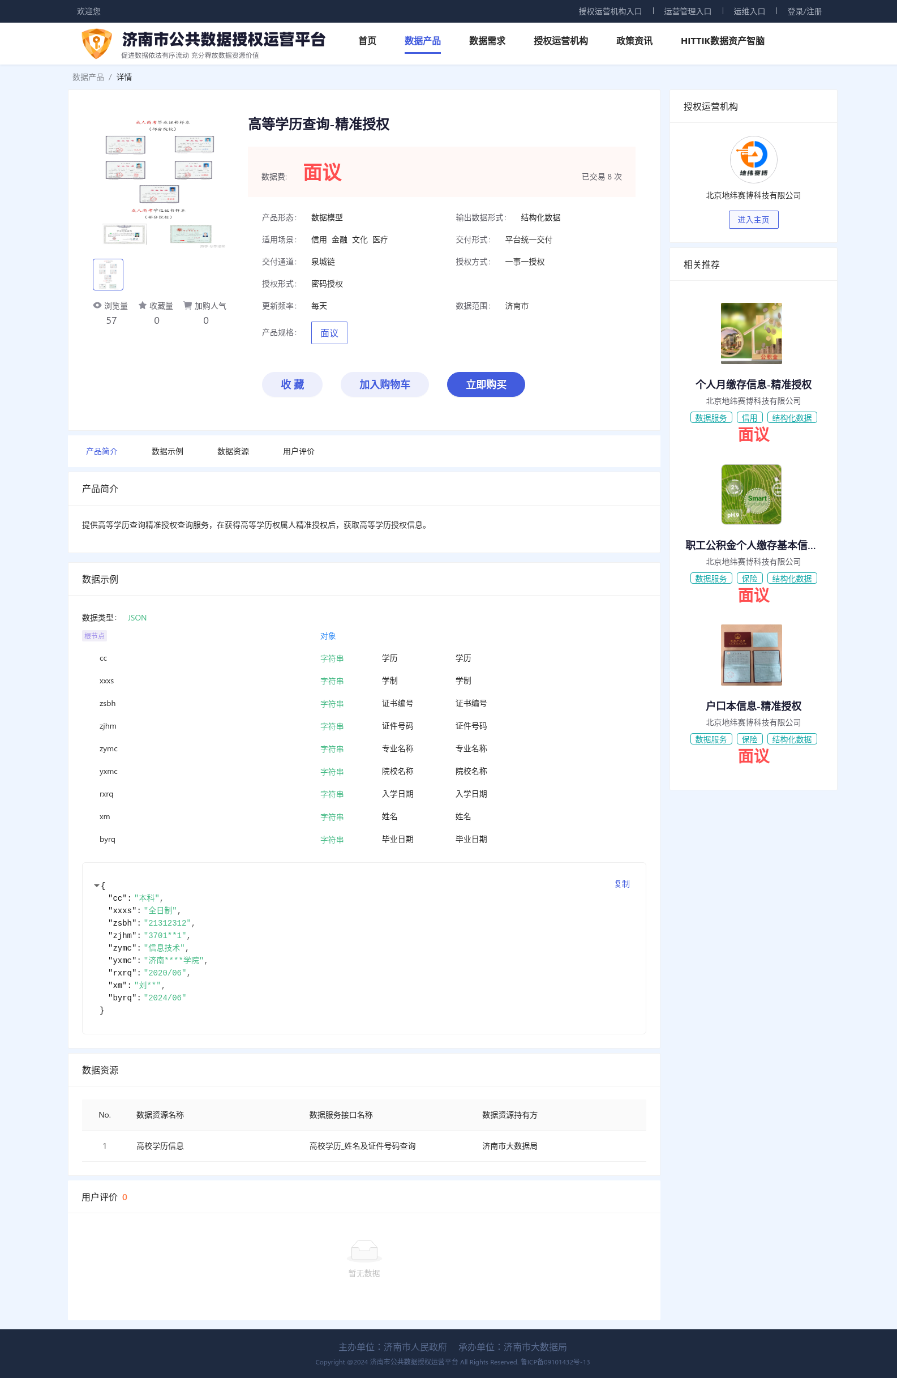This screenshot has height=1378, width=897.
Task: Open 政策资讯 navigation item
Action: click(634, 41)
